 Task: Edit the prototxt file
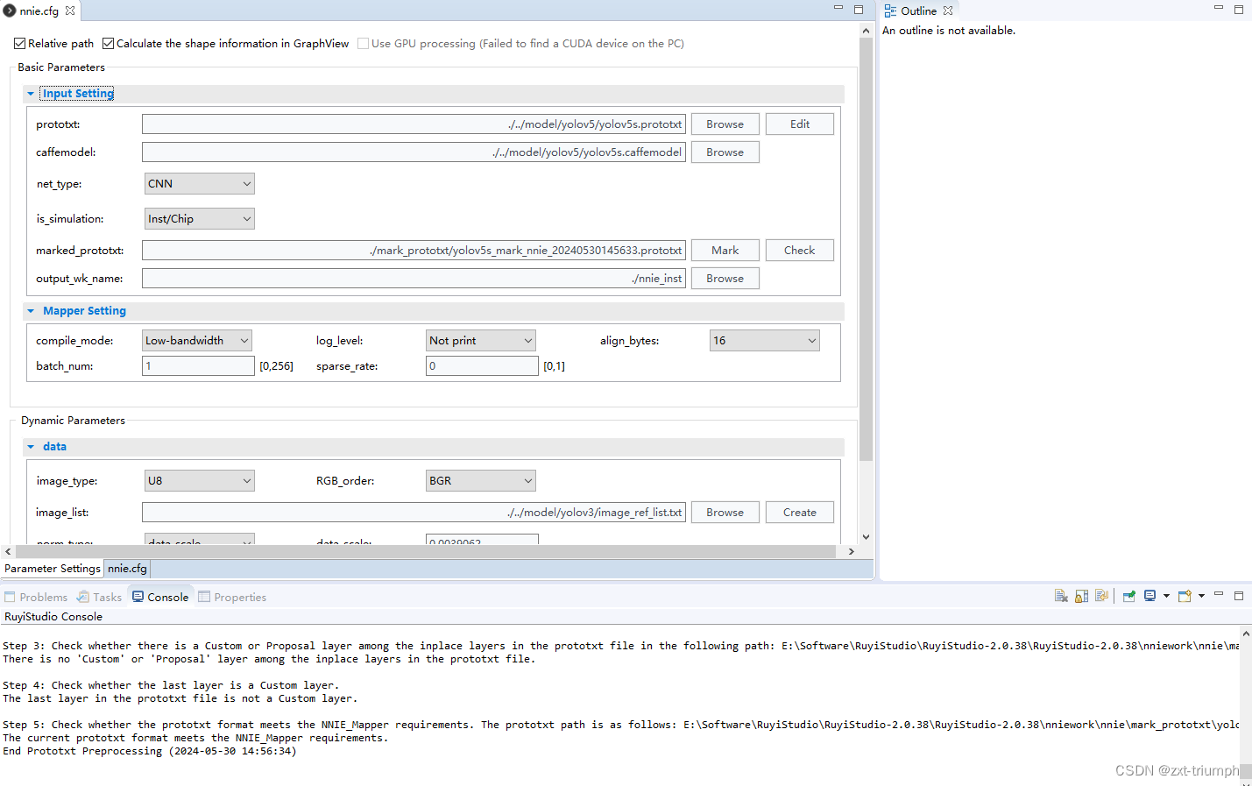pyautogui.click(x=800, y=124)
